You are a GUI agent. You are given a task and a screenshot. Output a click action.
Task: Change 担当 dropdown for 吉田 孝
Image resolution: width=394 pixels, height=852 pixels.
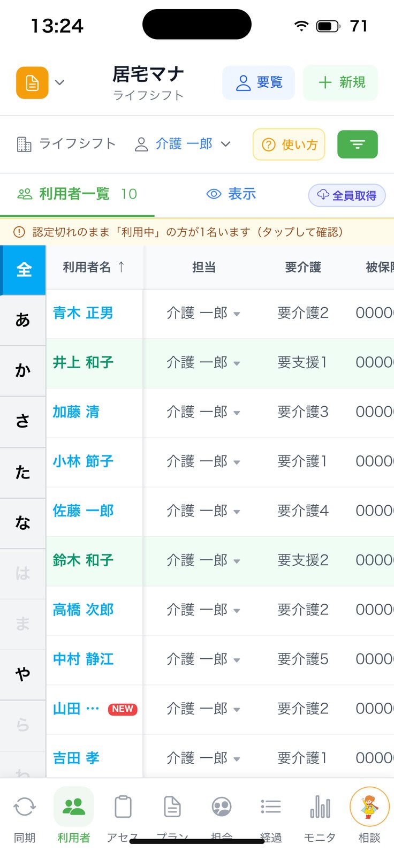[203, 758]
